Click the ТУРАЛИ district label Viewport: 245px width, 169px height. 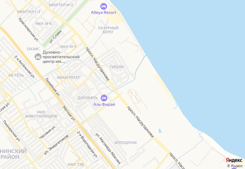[116, 67]
